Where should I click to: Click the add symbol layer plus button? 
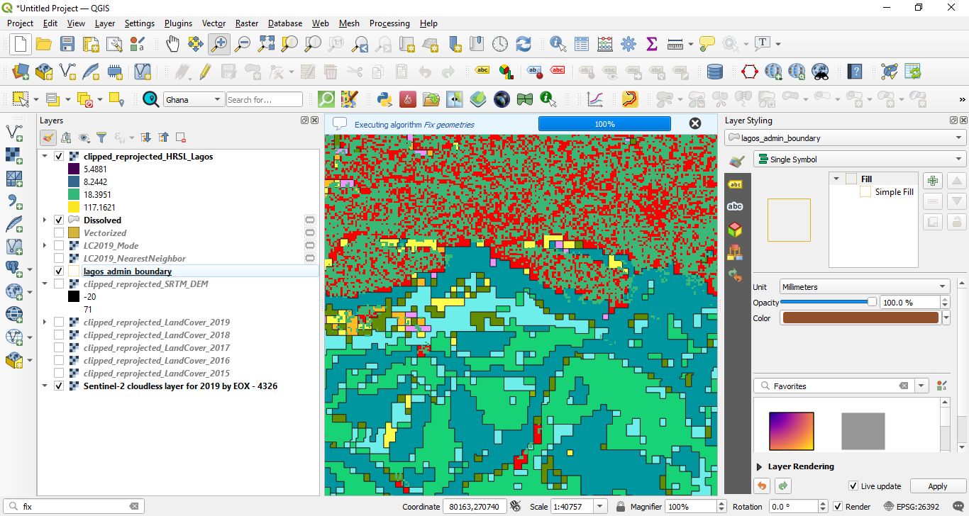933,181
